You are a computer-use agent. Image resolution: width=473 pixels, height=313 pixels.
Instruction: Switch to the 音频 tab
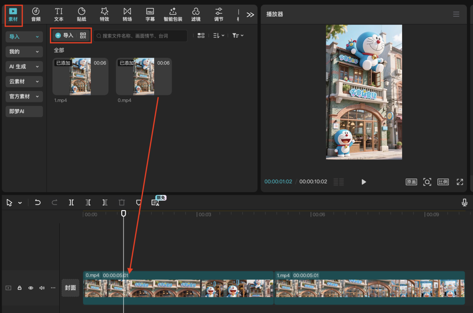pyautogui.click(x=36, y=14)
